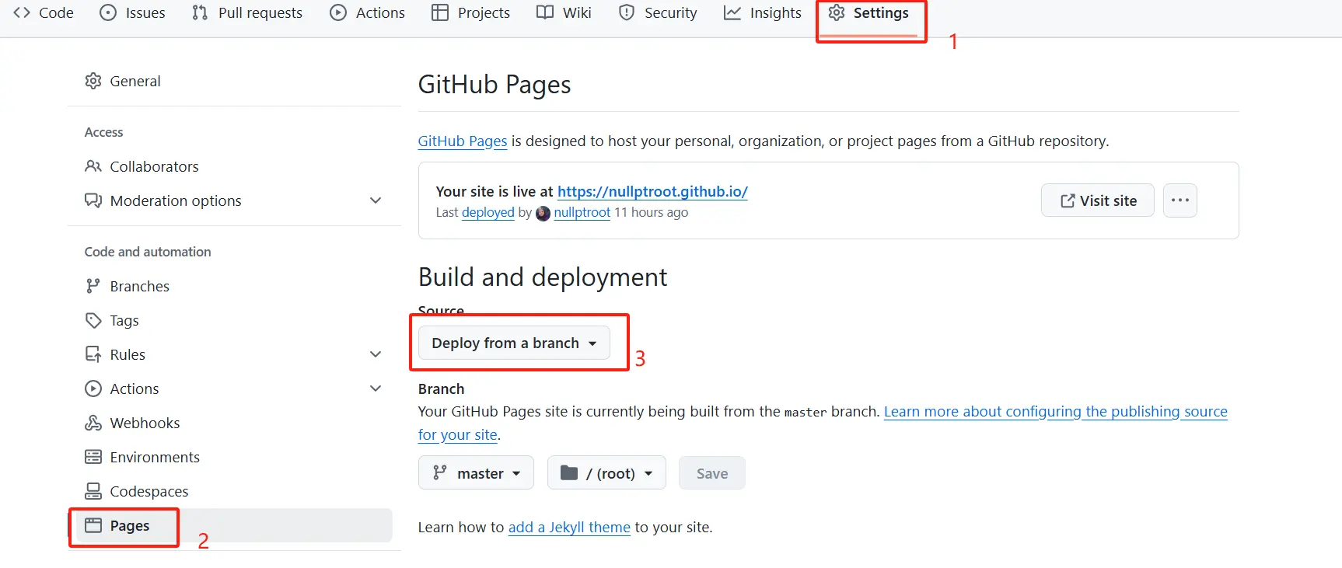The height and width of the screenshot is (568, 1342).
Task: Click the Environments server icon
Action: tap(93, 457)
